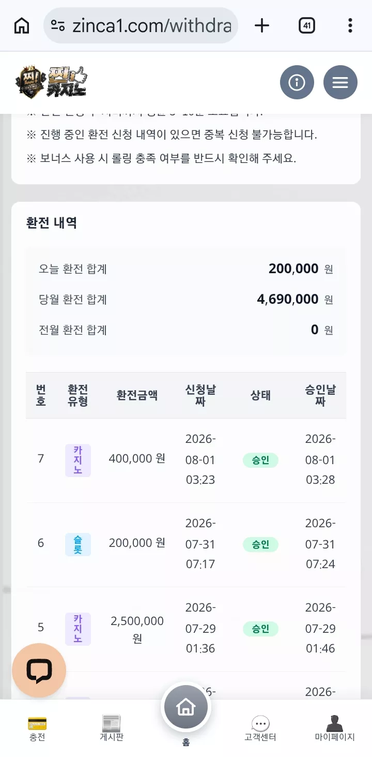
Task: Tap the browser home icon
Action: click(22, 25)
